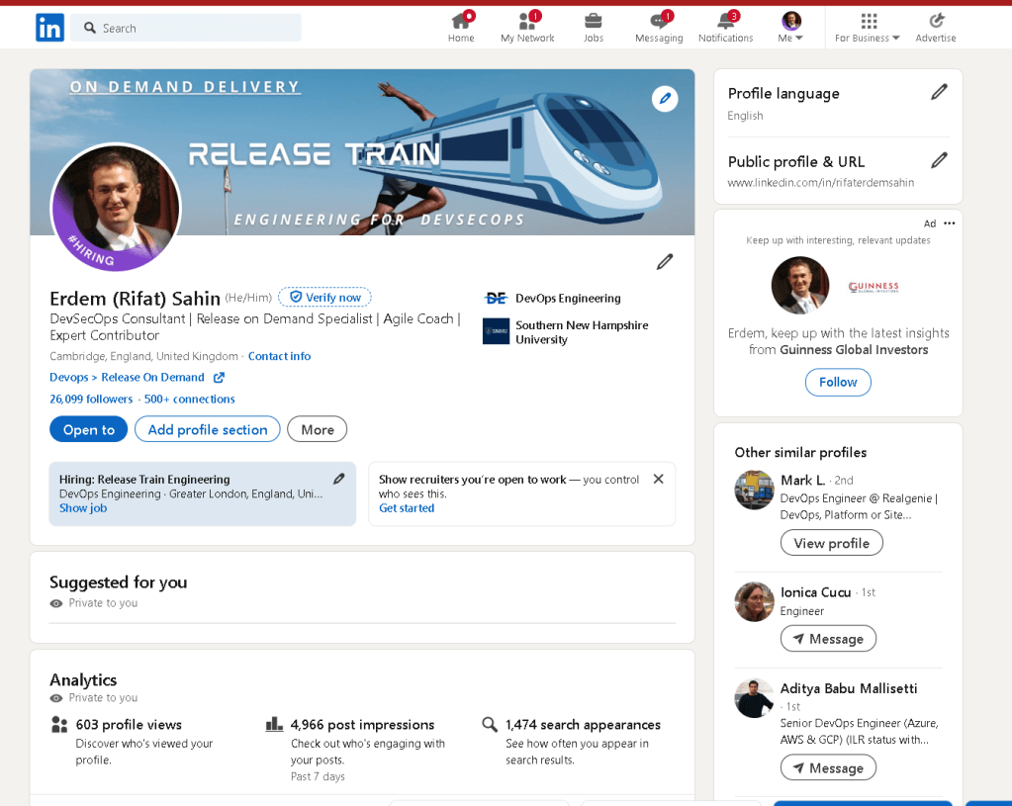Click search magnifier icon in search bar
Image resolution: width=1012 pixels, height=806 pixels.
click(90, 28)
